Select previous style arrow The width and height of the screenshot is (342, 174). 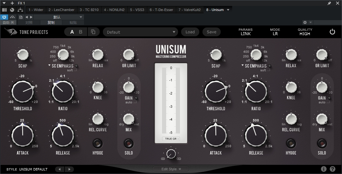[x=59, y=169]
